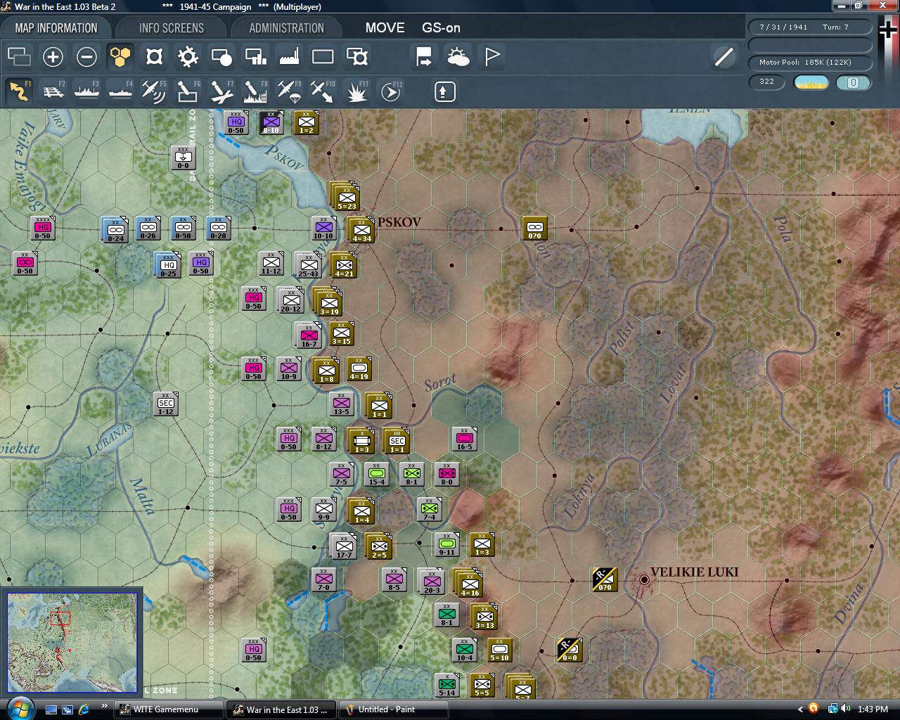
Task: Open the ADMINISTRATION tab
Action: pyautogui.click(x=285, y=27)
